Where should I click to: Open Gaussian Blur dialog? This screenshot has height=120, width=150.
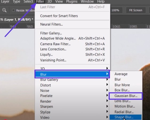(126, 96)
